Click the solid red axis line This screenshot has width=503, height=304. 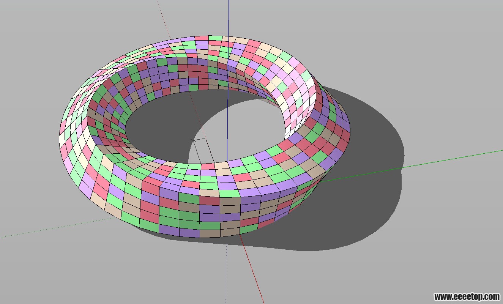pos(251,269)
